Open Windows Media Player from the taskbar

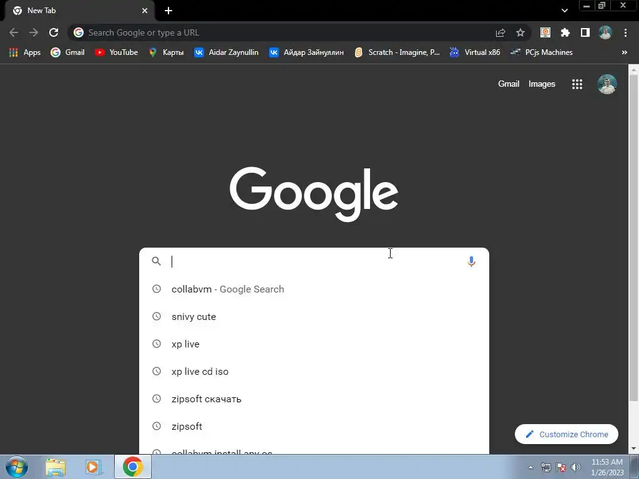pyautogui.click(x=93, y=467)
